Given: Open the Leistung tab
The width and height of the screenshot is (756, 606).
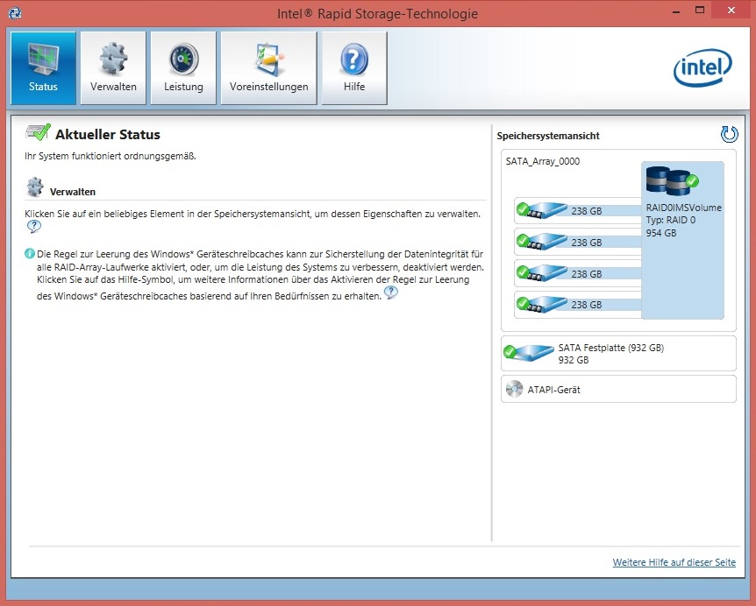Looking at the screenshot, I should pyautogui.click(x=183, y=67).
